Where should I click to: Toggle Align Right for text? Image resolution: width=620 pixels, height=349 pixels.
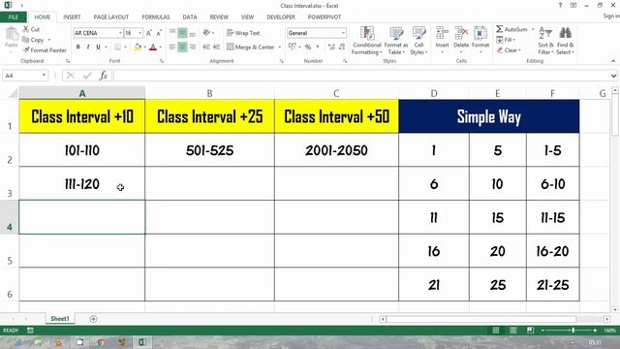pos(192,48)
